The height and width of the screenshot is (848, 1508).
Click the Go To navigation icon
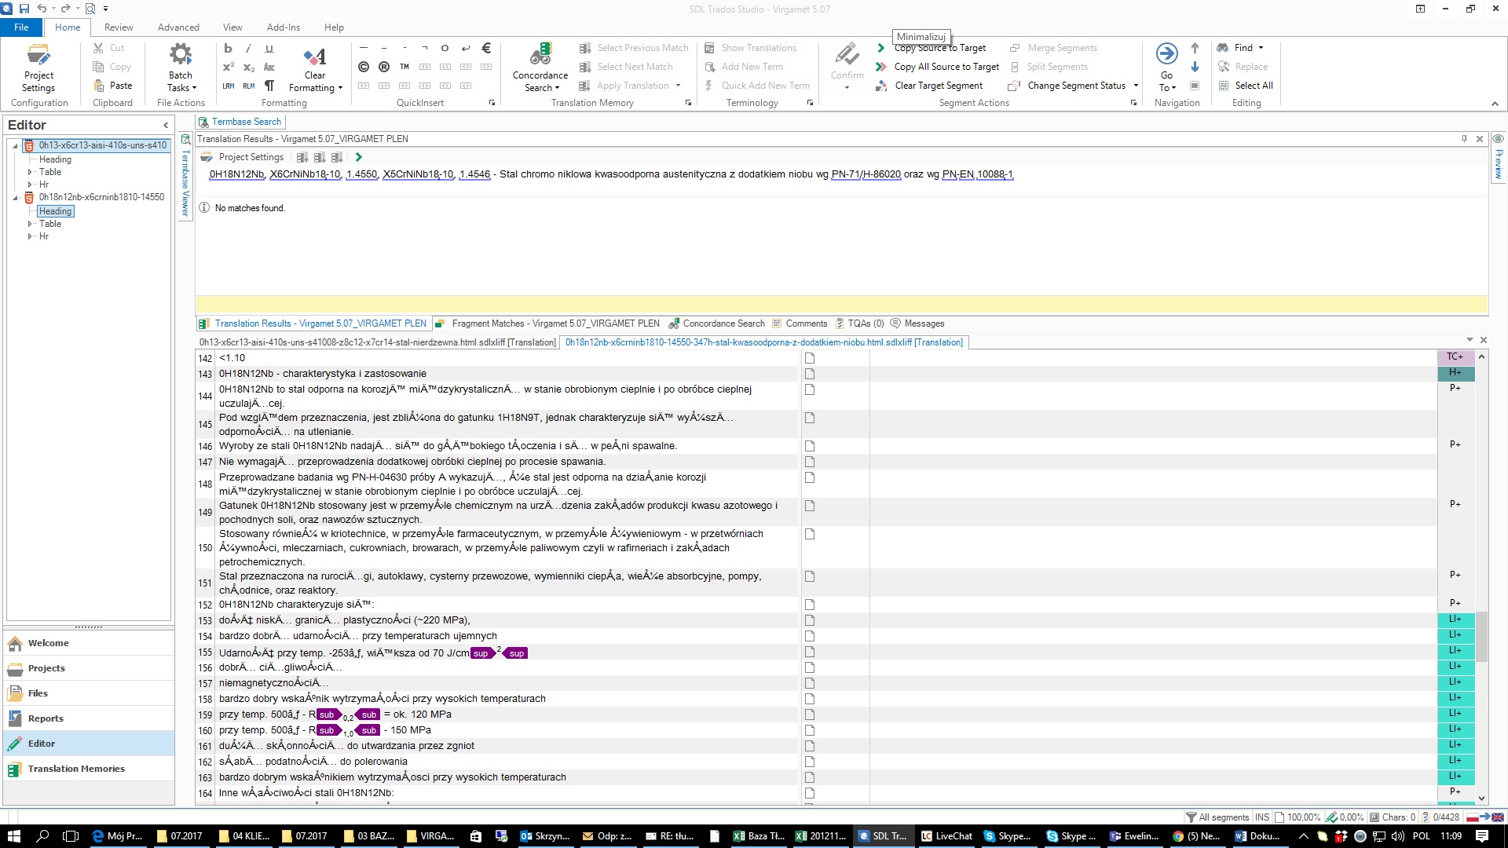(1167, 53)
